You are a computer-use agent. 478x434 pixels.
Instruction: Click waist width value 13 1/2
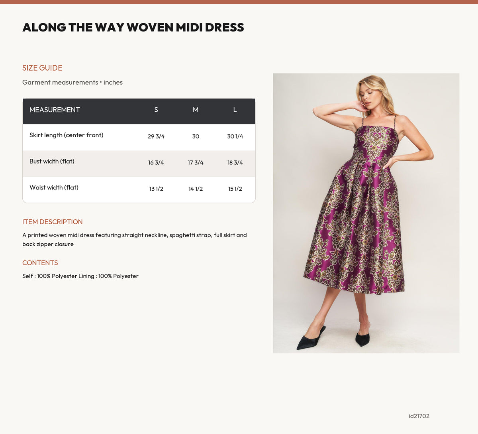(x=156, y=189)
